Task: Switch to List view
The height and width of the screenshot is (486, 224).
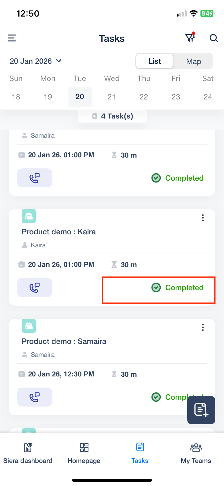Action: [154, 61]
